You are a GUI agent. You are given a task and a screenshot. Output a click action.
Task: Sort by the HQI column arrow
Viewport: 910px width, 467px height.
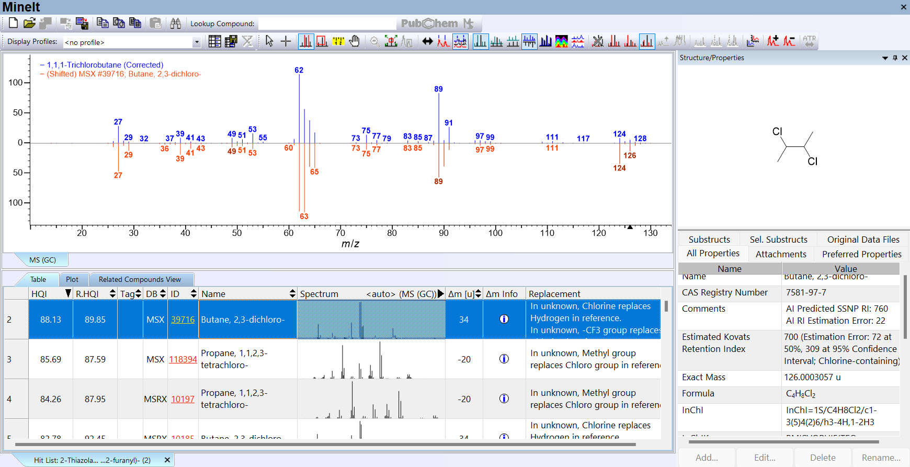[x=68, y=294]
